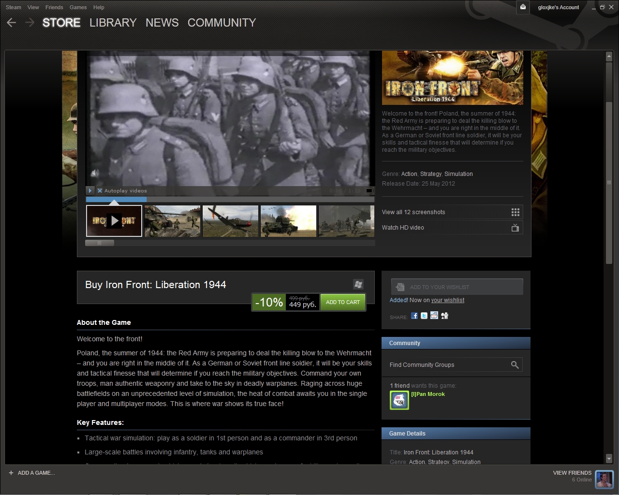Add Iron Front to cart
Image resolution: width=619 pixels, height=495 pixels.
coord(343,302)
